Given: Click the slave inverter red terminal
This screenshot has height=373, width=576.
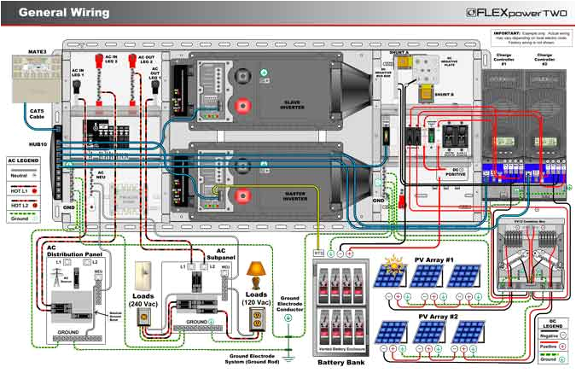Looking at the screenshot, I should point(242,108).
